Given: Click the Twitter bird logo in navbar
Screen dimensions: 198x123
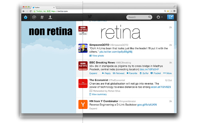Looking at the screenshot, I should click(90, 17).
